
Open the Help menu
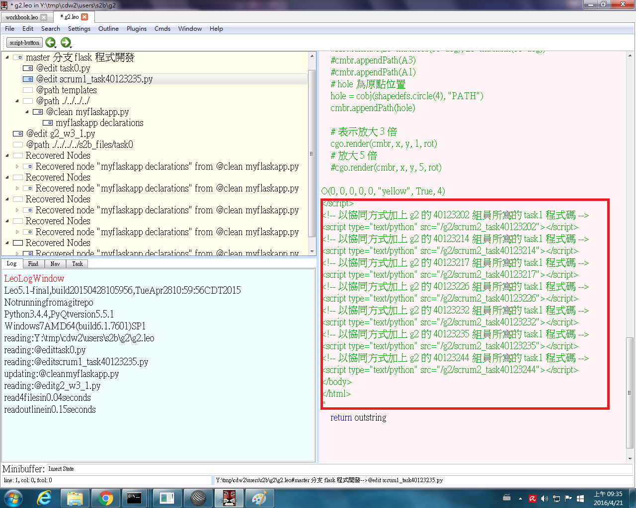(216, 29)
